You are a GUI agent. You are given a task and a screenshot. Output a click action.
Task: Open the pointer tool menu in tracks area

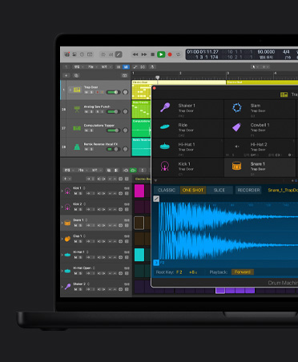point(255,66)
